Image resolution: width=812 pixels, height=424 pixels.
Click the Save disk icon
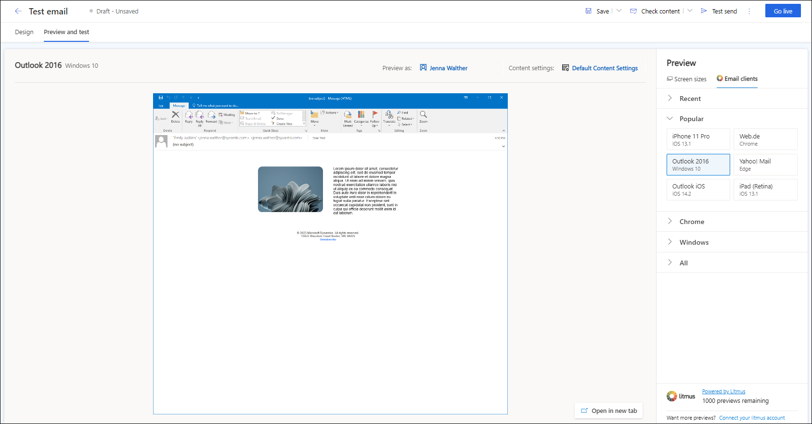588,11
